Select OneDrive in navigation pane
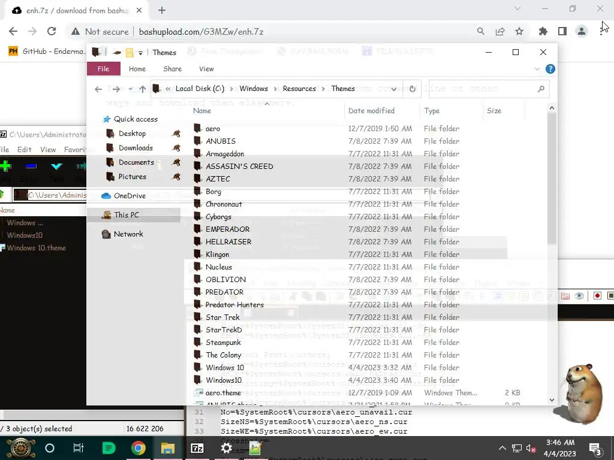The width and height of the screenshot is (614, 460). coord(130,196)
